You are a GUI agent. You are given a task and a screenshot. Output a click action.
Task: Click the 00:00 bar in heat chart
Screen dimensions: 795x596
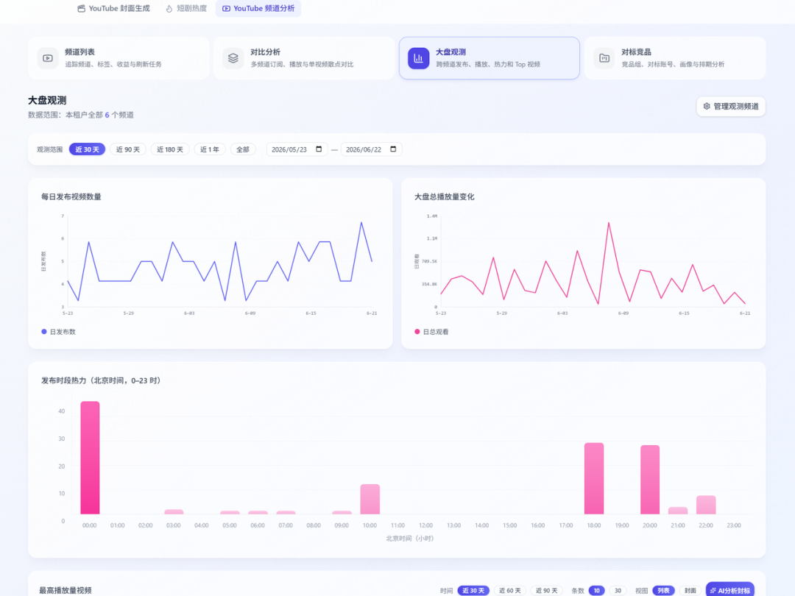[91, 458]
